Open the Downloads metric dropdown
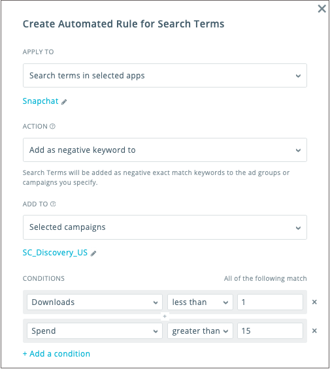The image size is (330, 369). [95, 302]
